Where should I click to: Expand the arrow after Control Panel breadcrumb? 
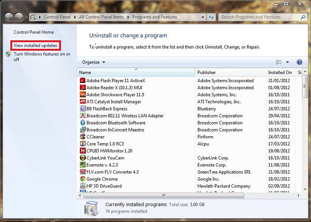pos(75,17)
